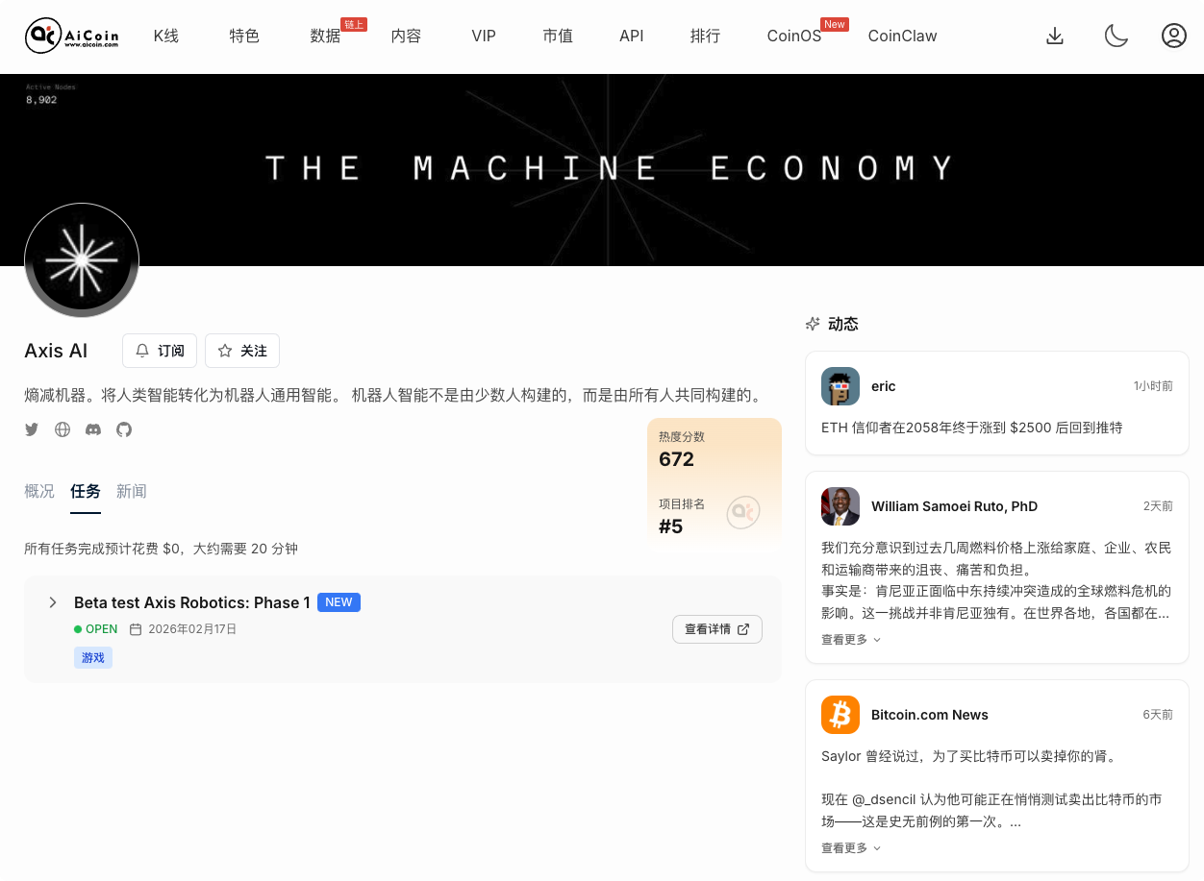Click the green OPEN status indicator

(x=96, y=629)
